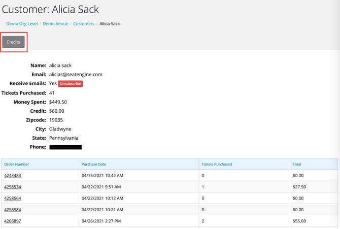
Task: Sort by Tickets Purchased column header
Action: click(217, 165)
